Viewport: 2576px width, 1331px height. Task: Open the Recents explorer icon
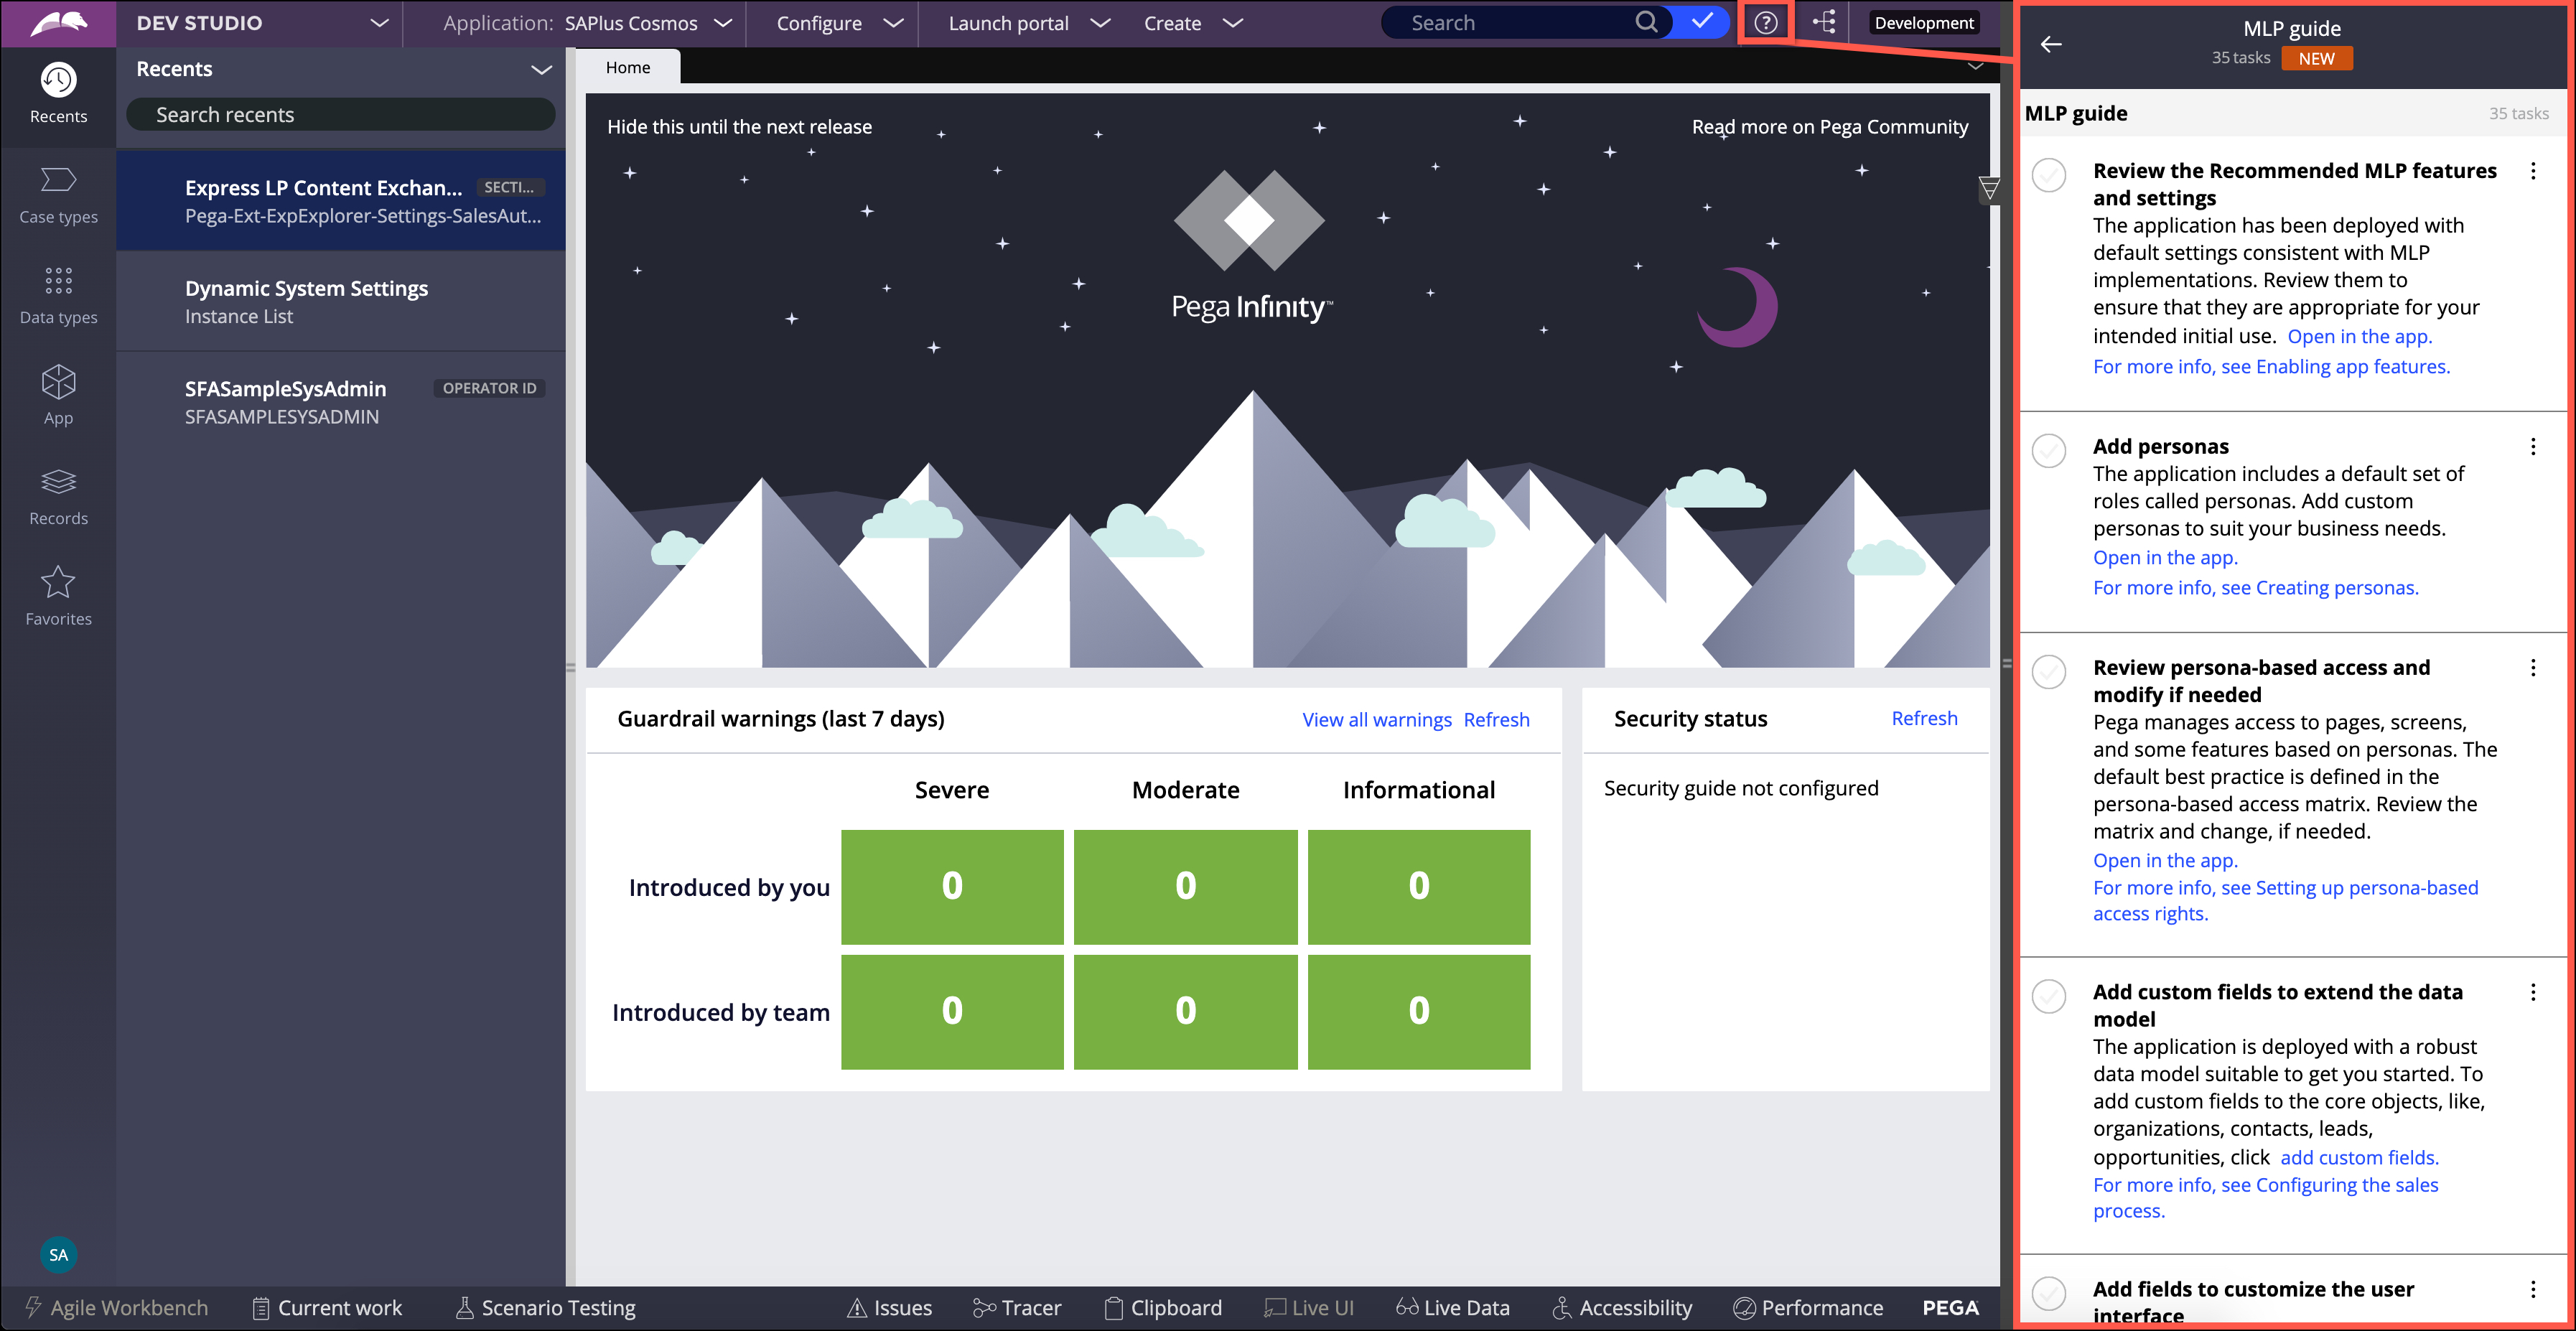tap(58, 93)
